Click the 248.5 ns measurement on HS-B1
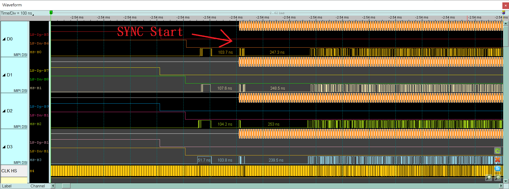509x189 pixels. click(x=278, y=88)
